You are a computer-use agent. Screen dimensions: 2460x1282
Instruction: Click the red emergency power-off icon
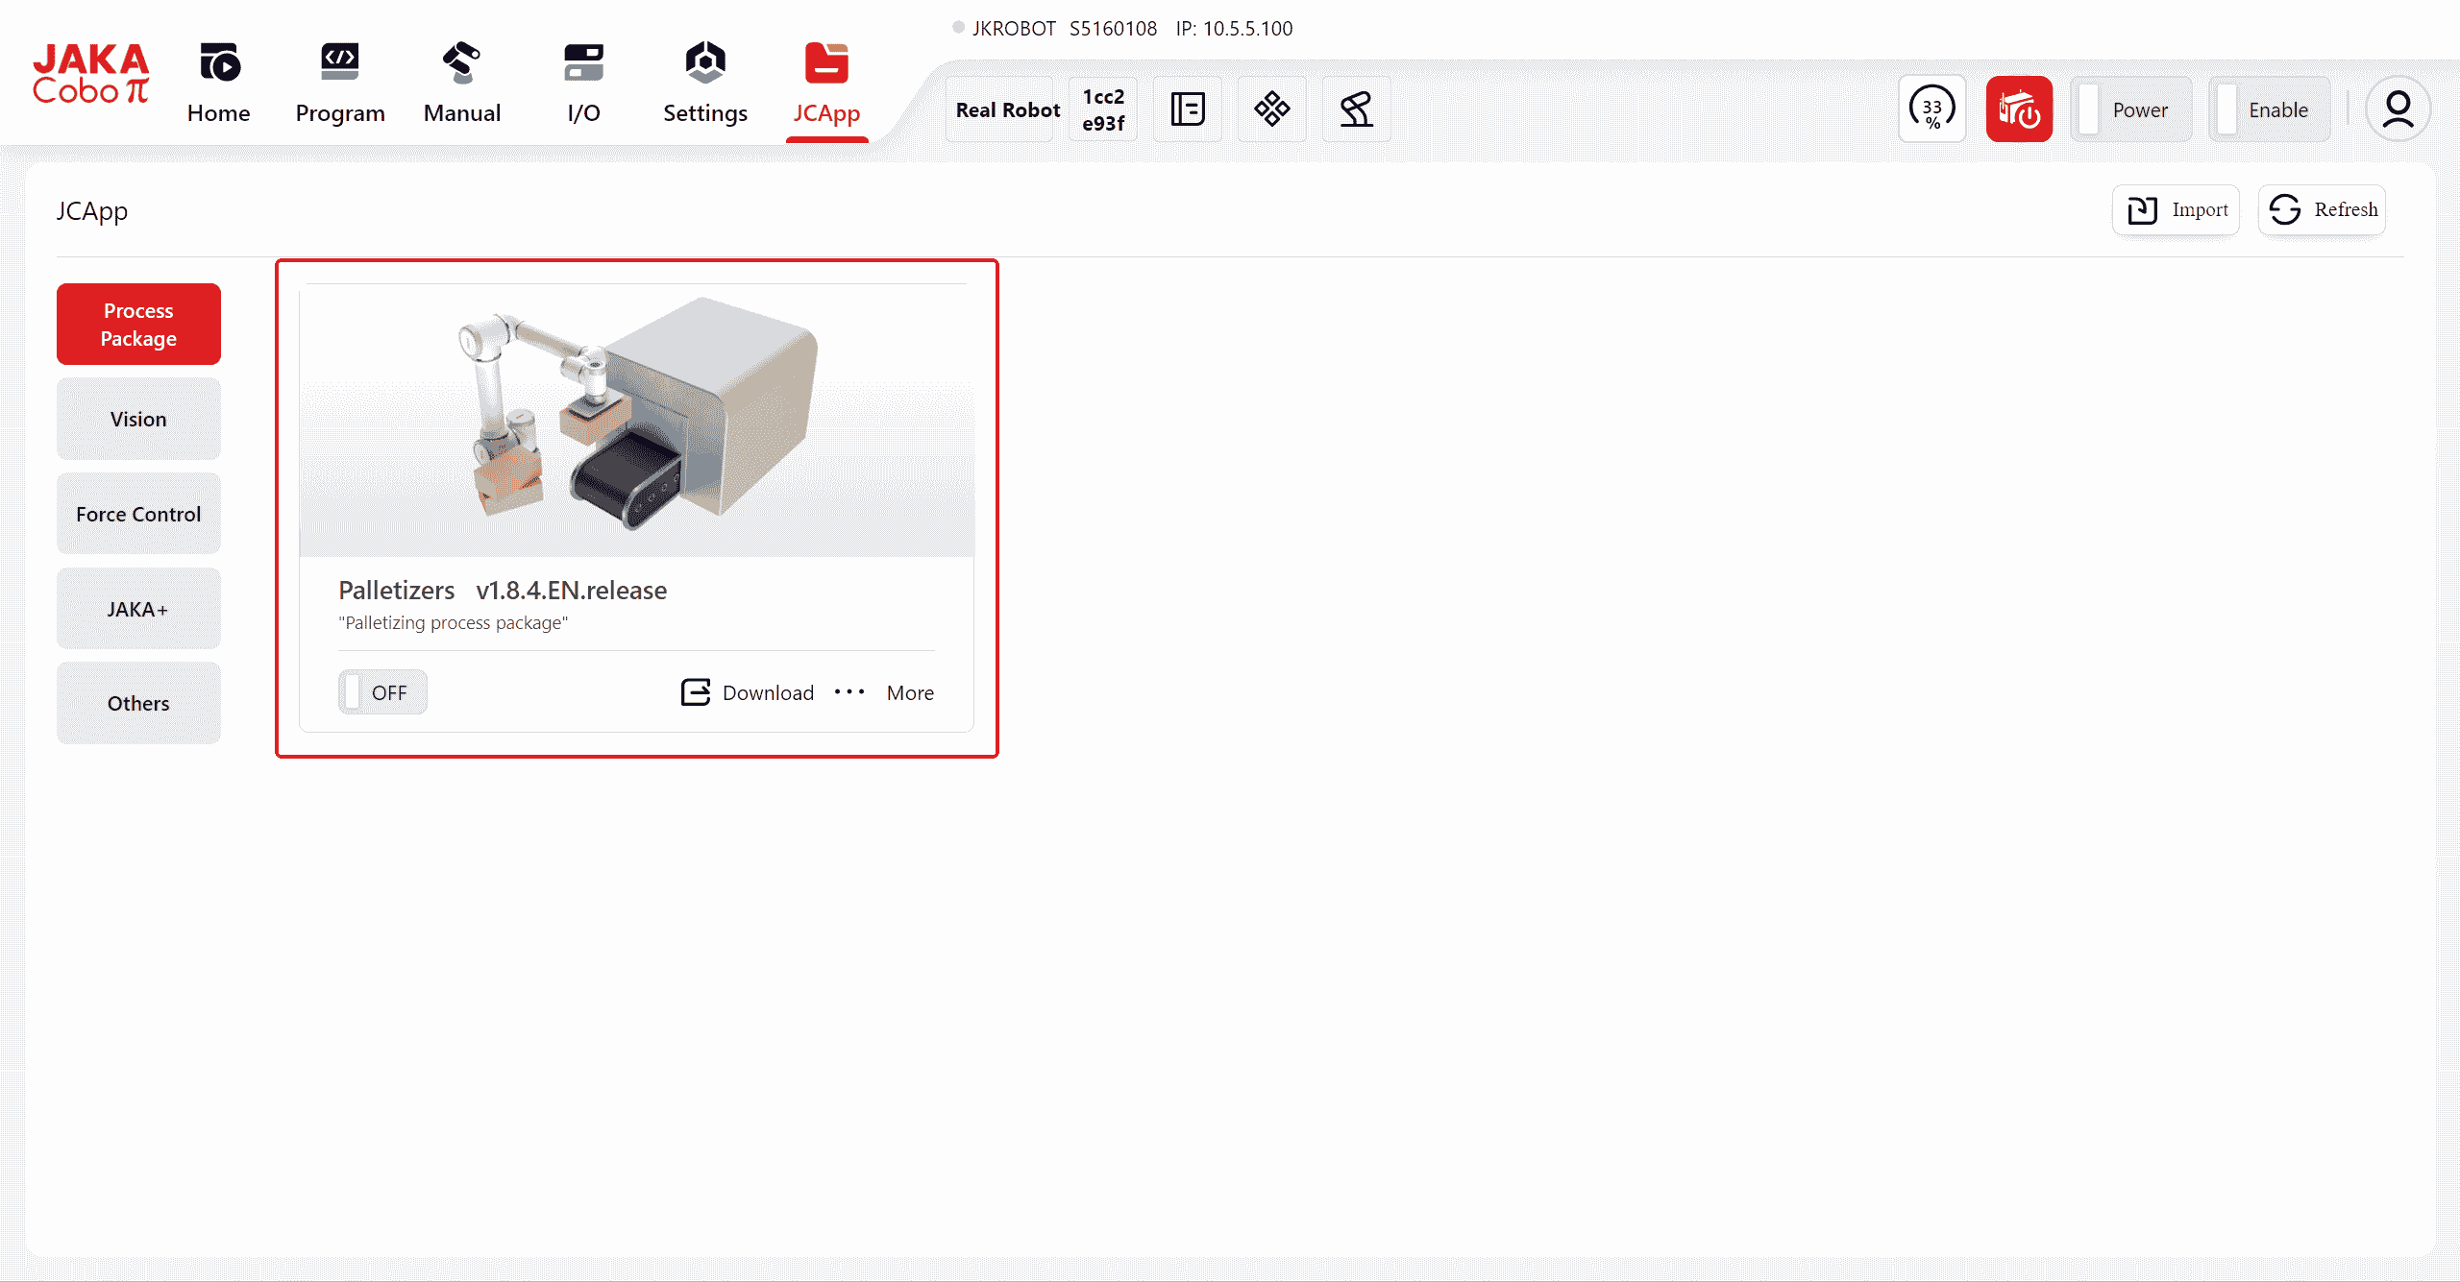click(2019, 109)
